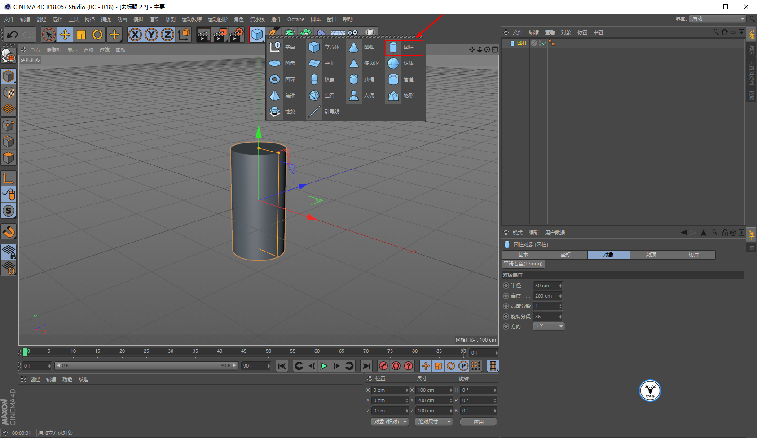Switch to the 切片 slice tab
This screenshot has width=757, height=438.
[694, 255]
